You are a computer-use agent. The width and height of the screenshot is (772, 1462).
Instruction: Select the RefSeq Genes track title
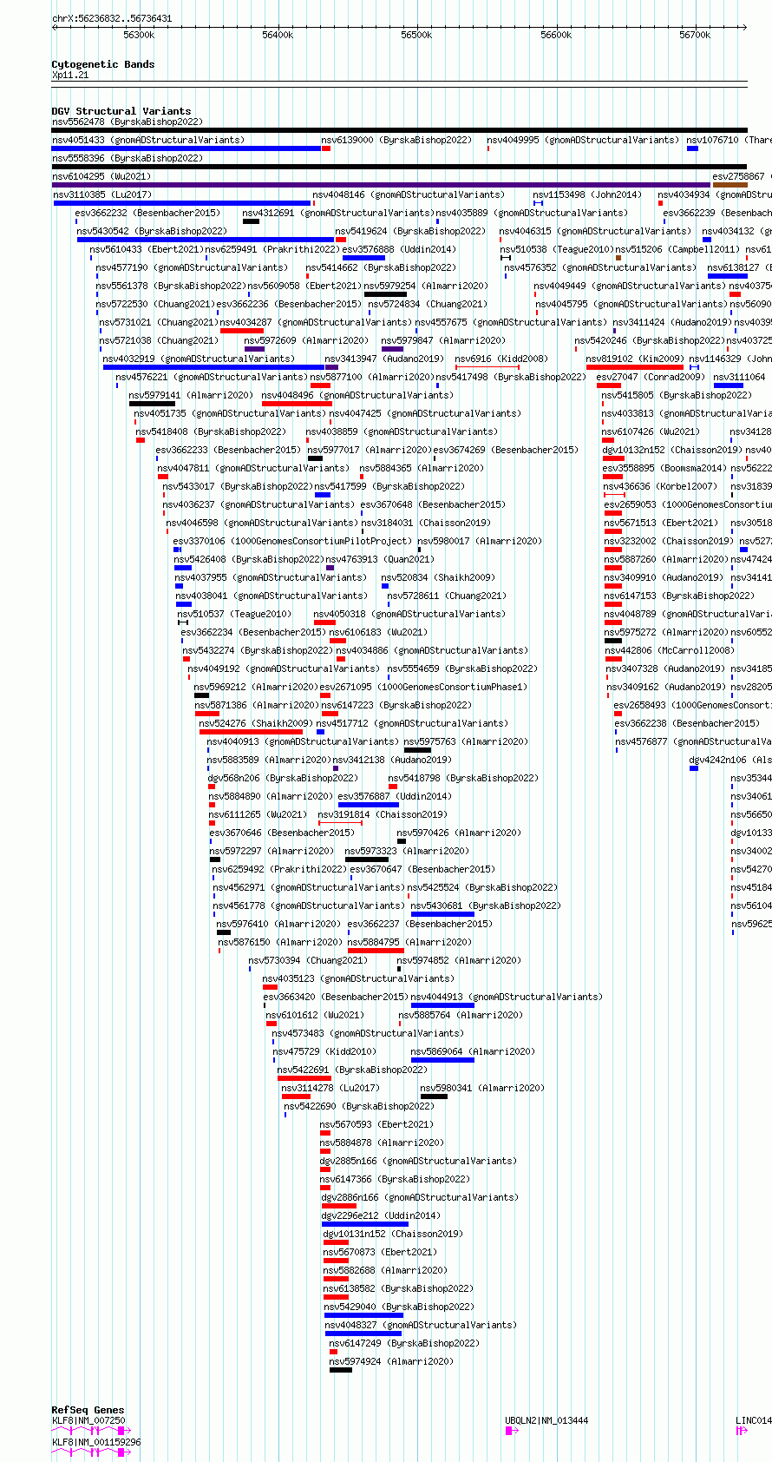pyautogui.click(x=88, y=1410)
